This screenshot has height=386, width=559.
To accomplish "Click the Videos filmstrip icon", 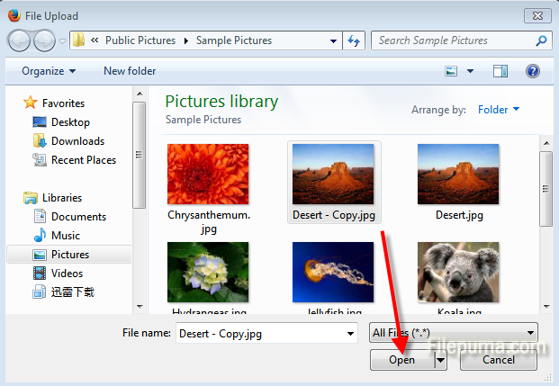I will (40, 273).
